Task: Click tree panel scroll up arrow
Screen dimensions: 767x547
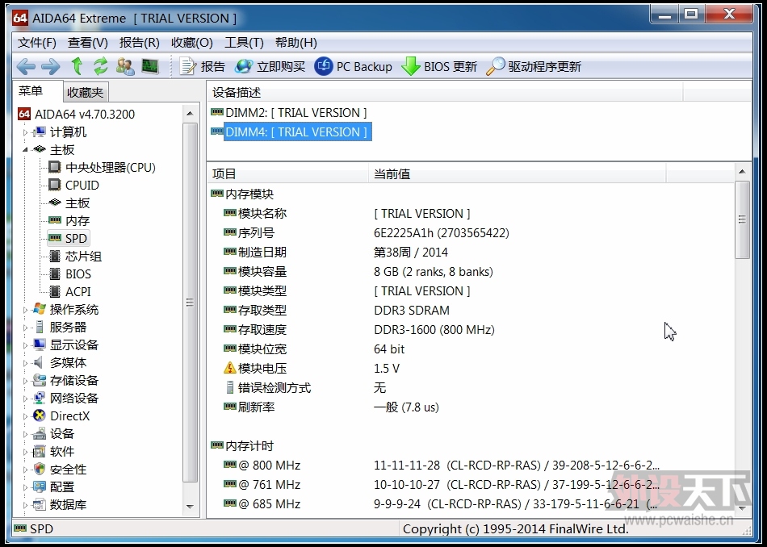Action: coord(191,114)
